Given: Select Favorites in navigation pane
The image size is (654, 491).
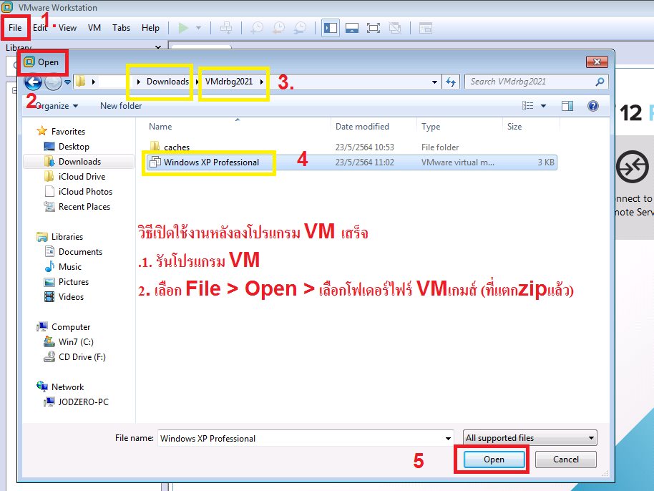Looking at the screenshot, I should pyautogui.click(x=68, y=132).
